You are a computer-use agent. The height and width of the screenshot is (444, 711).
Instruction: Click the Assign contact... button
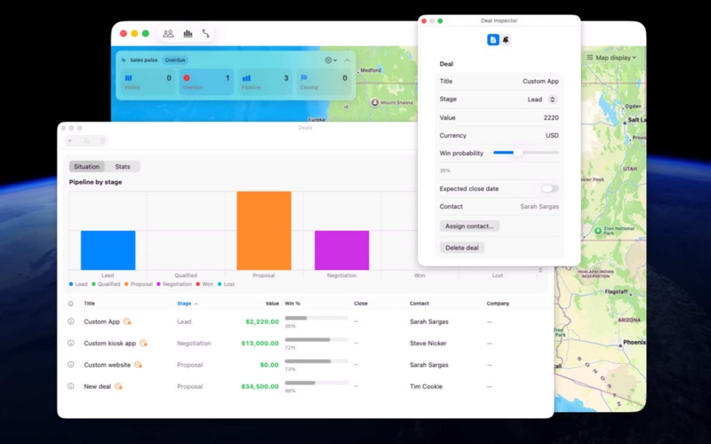pyautogui.click(x=469, y=226)
